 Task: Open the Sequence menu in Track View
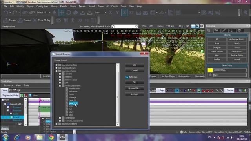coord(9,85)
